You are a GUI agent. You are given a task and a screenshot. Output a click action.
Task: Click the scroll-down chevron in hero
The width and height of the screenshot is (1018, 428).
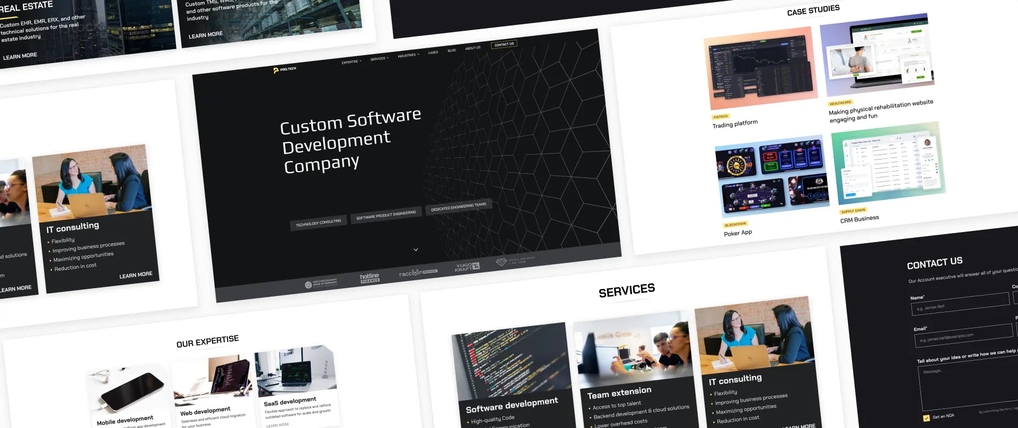(416, 249)
